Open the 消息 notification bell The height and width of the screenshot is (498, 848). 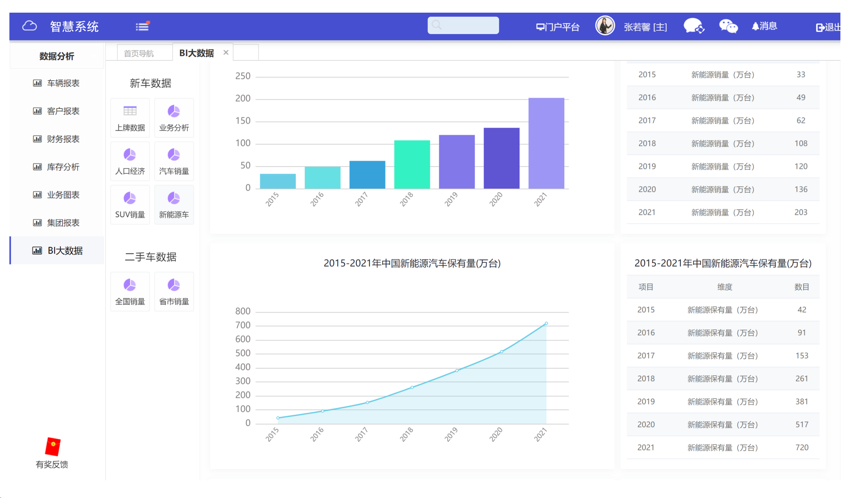tap(764, 26)
